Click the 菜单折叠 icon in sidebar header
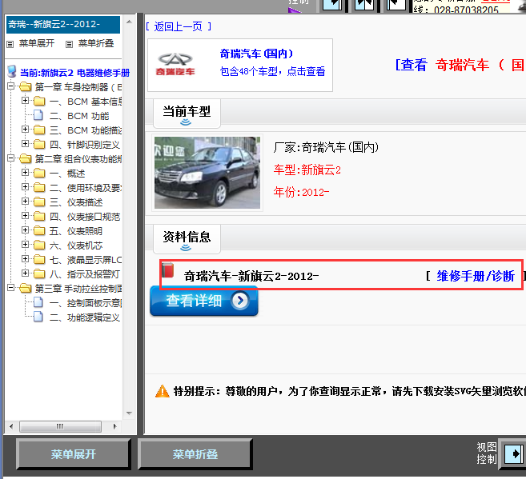This screenshot has height=479, width=526. click(x=69, y=44)
